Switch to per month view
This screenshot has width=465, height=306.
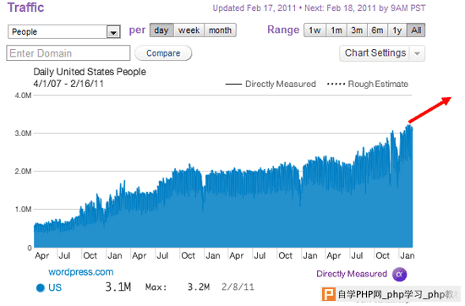click(x=220, y=30)
